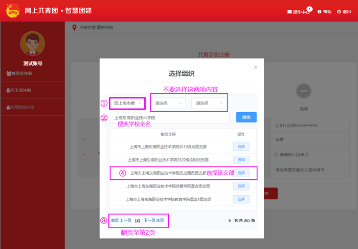
Task: Expand the 团上海市委 dropdown
Action: pos(127,103)
